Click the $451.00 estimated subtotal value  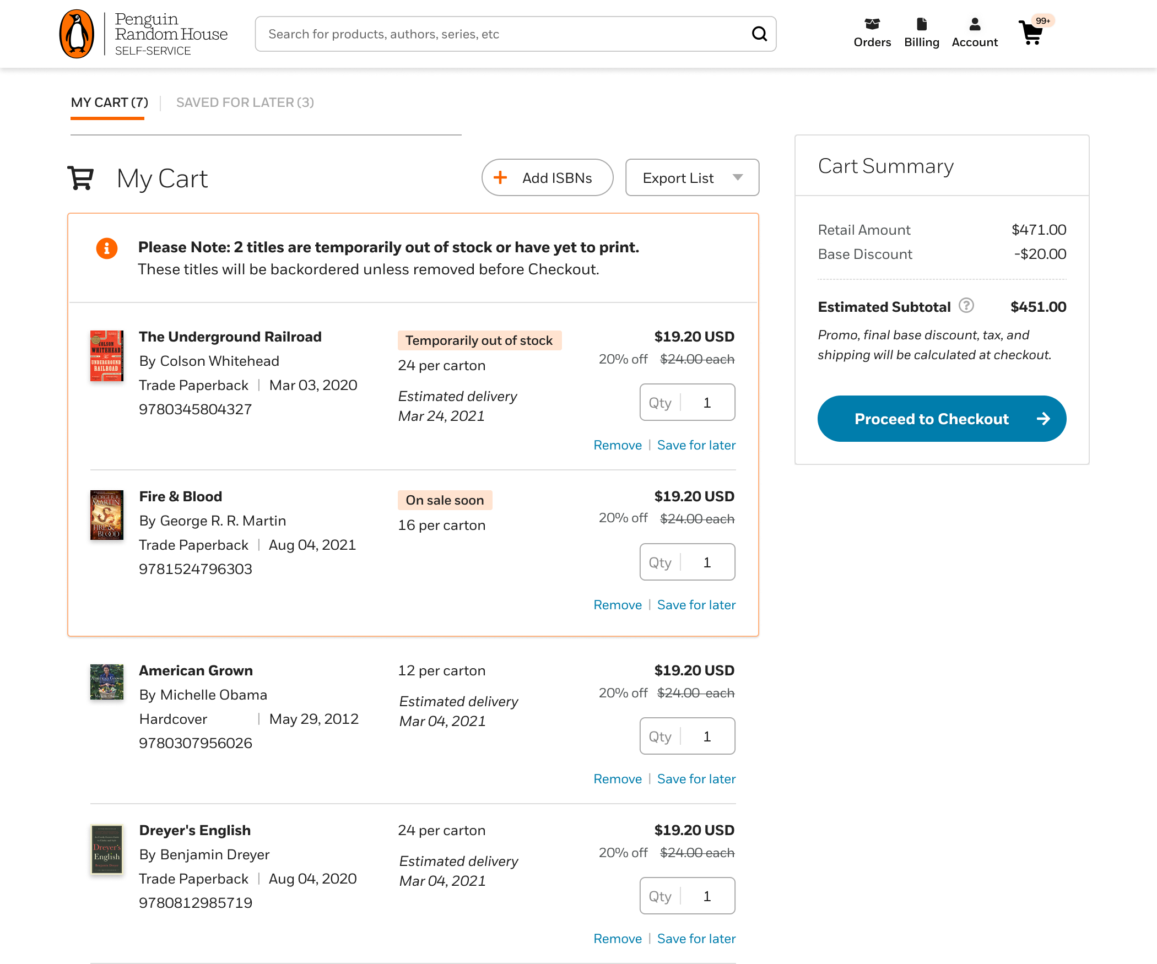click(1039, 307)
